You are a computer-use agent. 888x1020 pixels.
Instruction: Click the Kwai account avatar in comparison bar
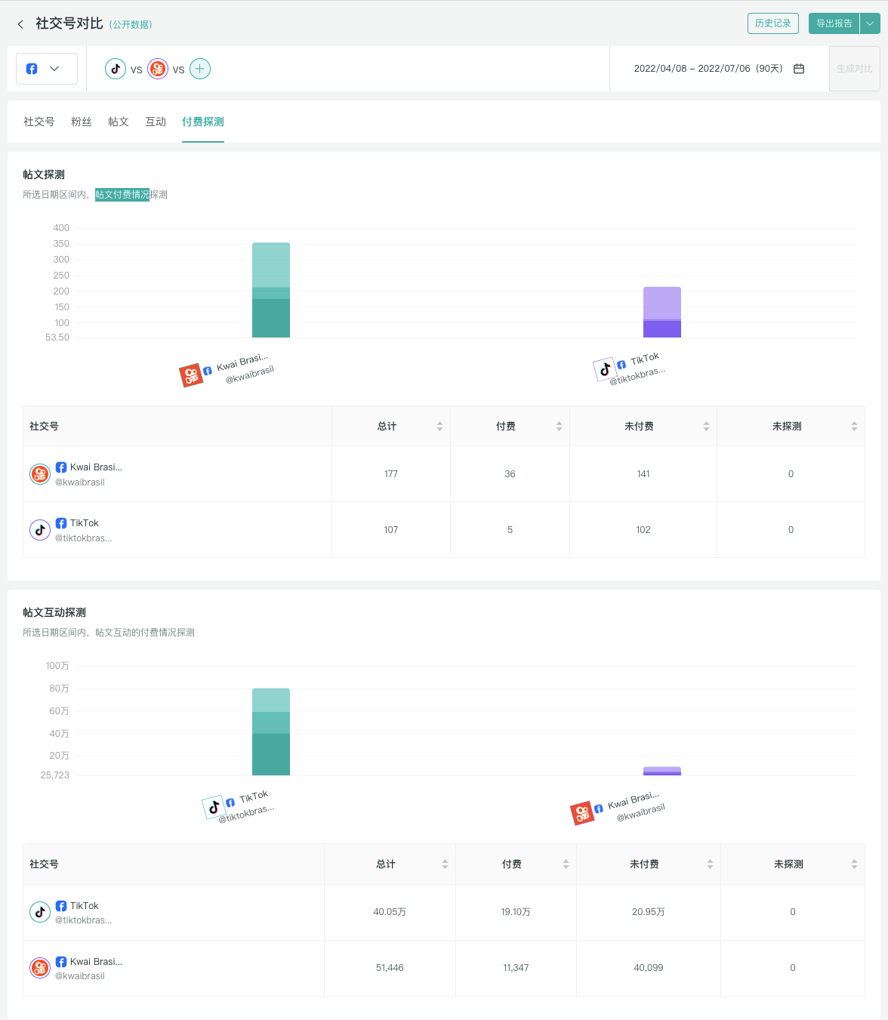click(x=158, y=69)
